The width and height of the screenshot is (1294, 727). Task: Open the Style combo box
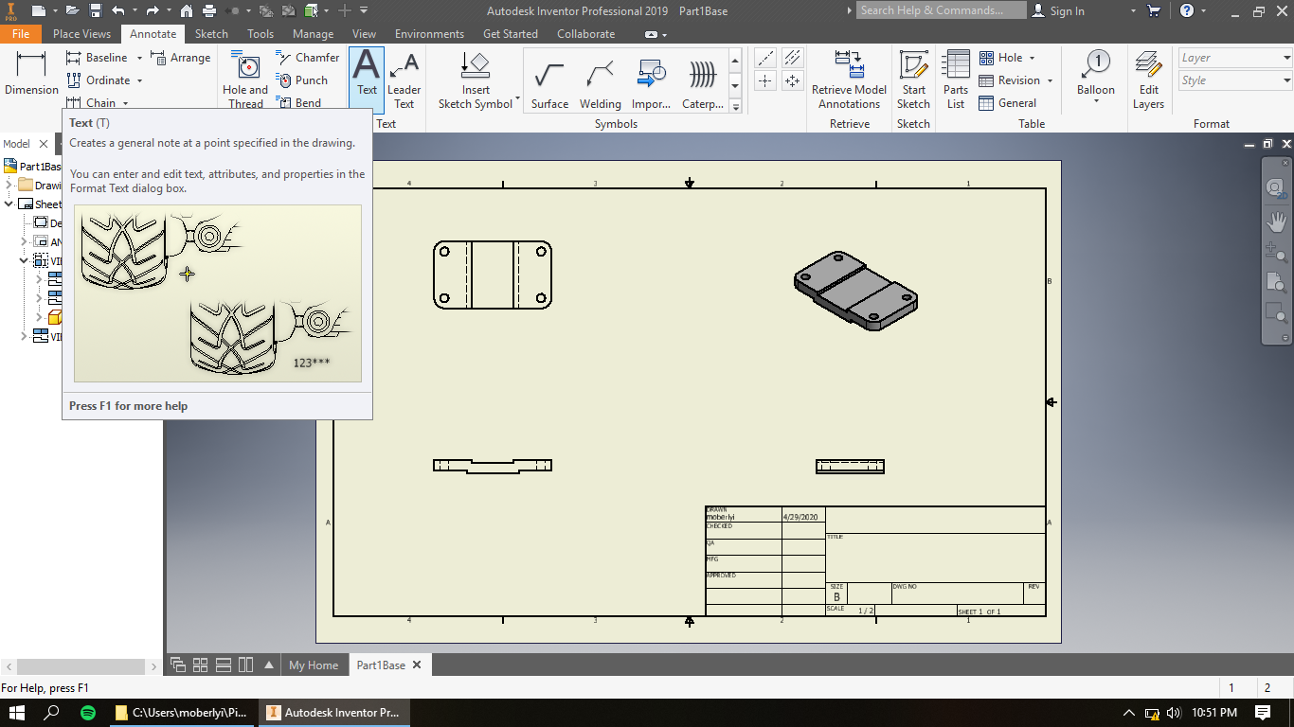coord(1234,80)
